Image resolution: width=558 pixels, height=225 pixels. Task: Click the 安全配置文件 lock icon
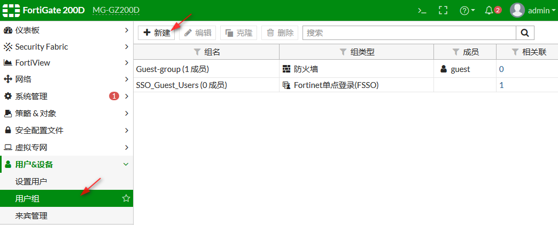tap(8, 130)
